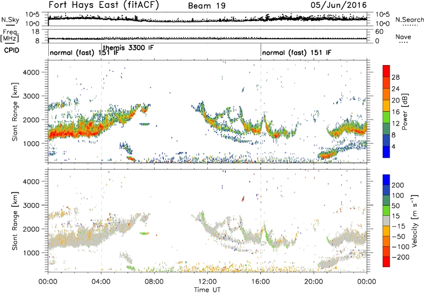Image resolution: width=424 pixels, height=293 pixels.
Task: Click the 'N.Sky' legend label
Action: (10, 20)
